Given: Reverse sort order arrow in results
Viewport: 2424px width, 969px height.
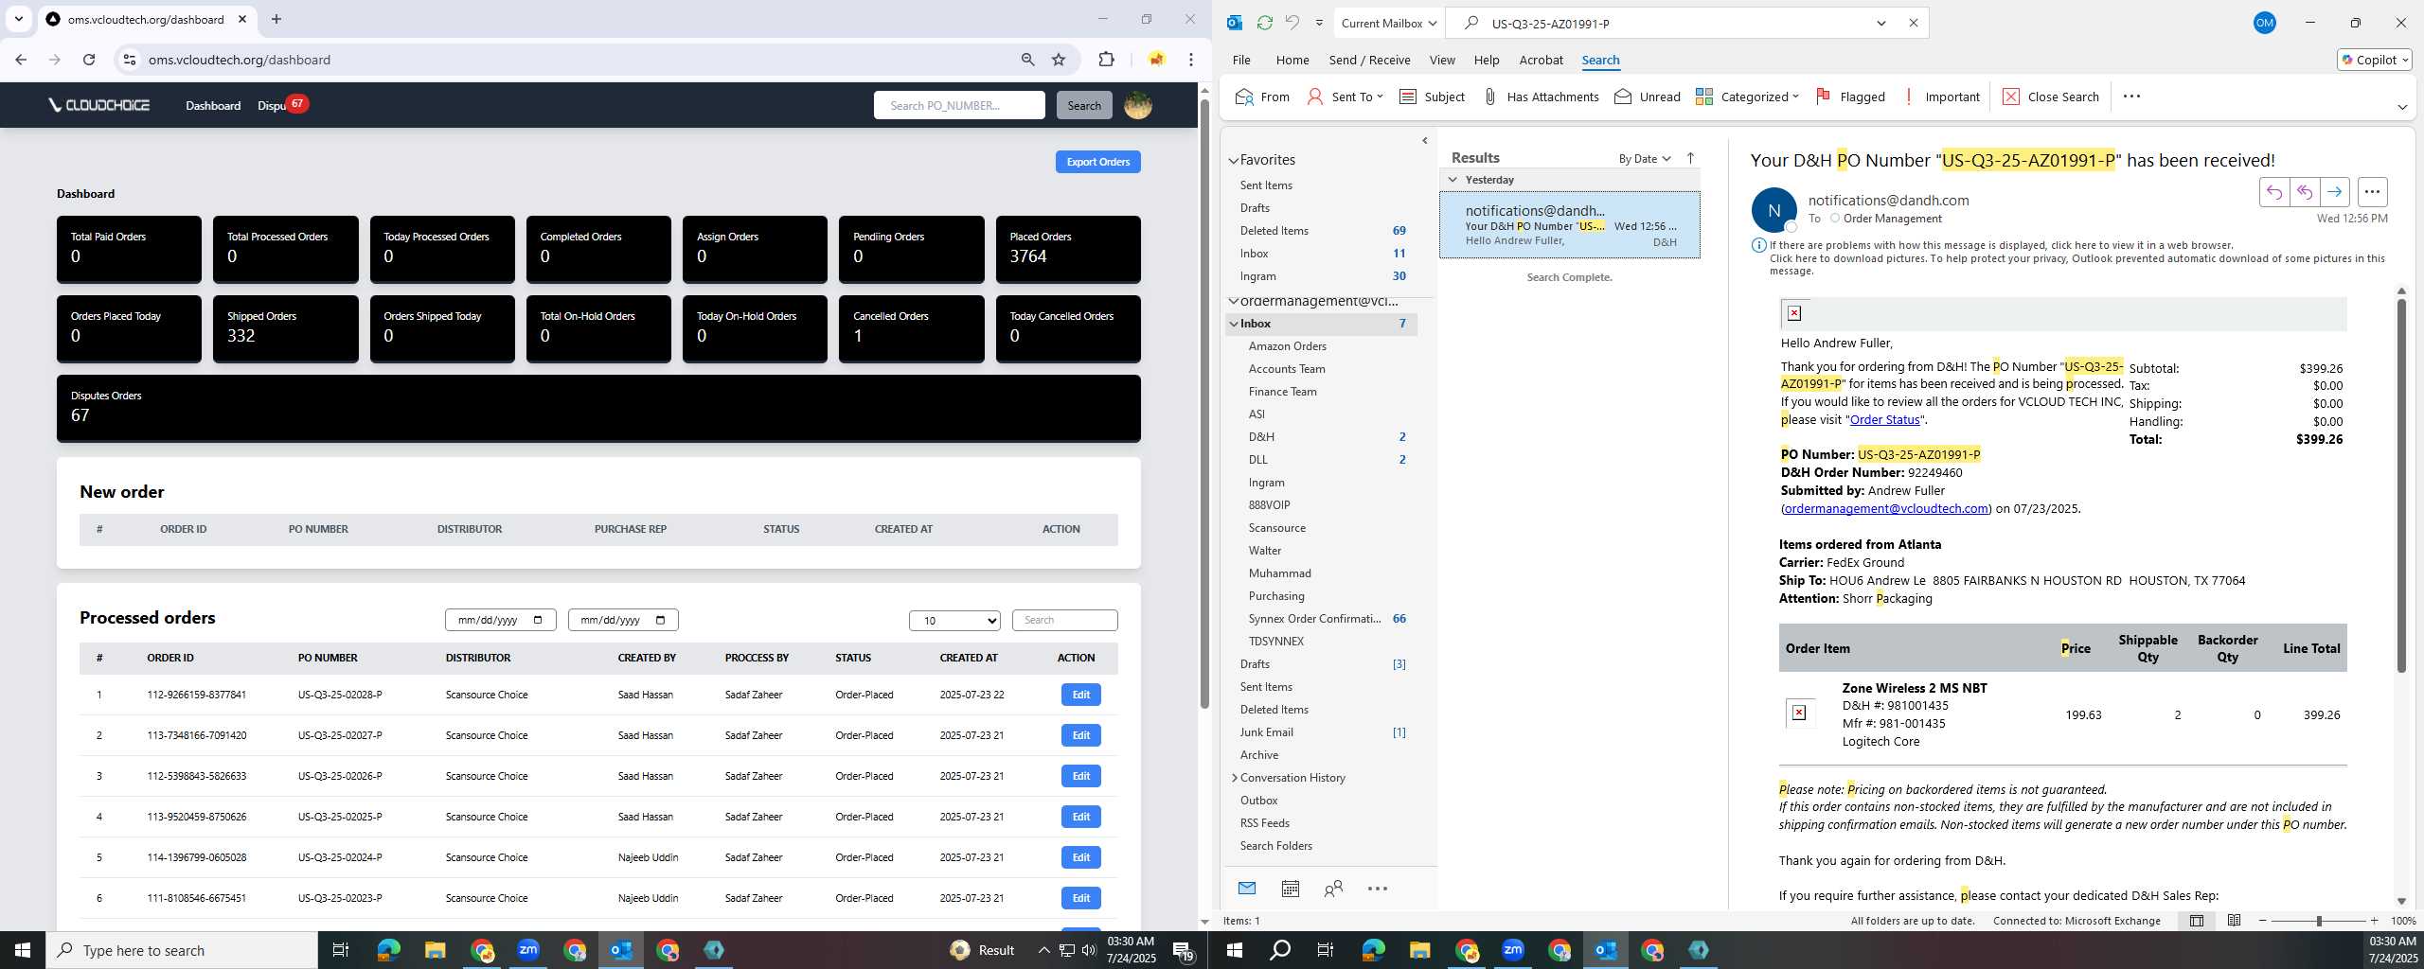Looking at the screenshot, I should pyautogui.click(x=1690, y=158).
